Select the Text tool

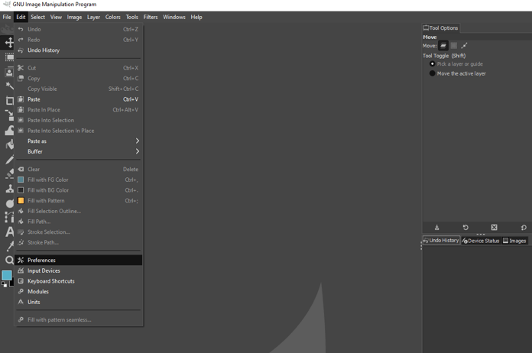[9, 232]
